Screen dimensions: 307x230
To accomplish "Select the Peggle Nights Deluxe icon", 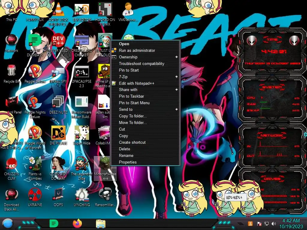I will (35, 107).
